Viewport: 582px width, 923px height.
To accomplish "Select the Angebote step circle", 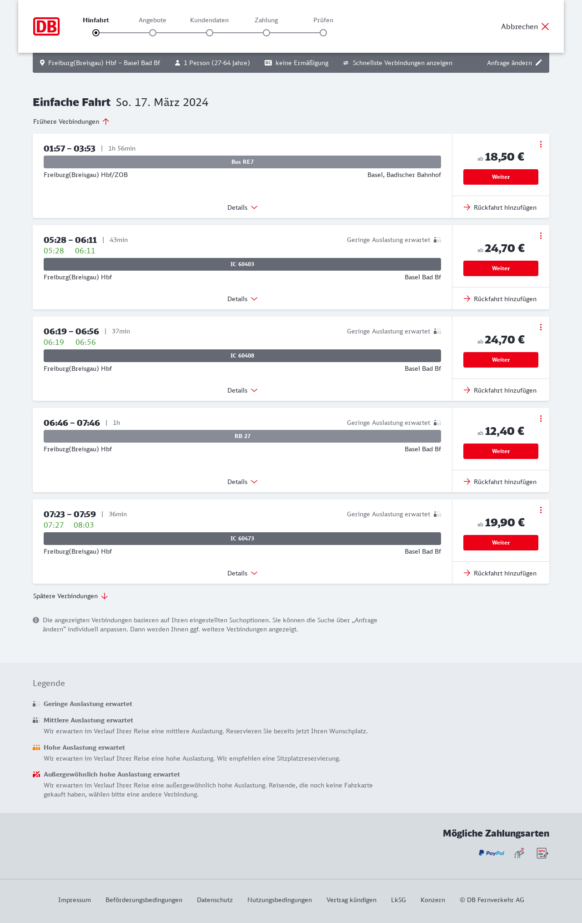I will coord(153,33).
